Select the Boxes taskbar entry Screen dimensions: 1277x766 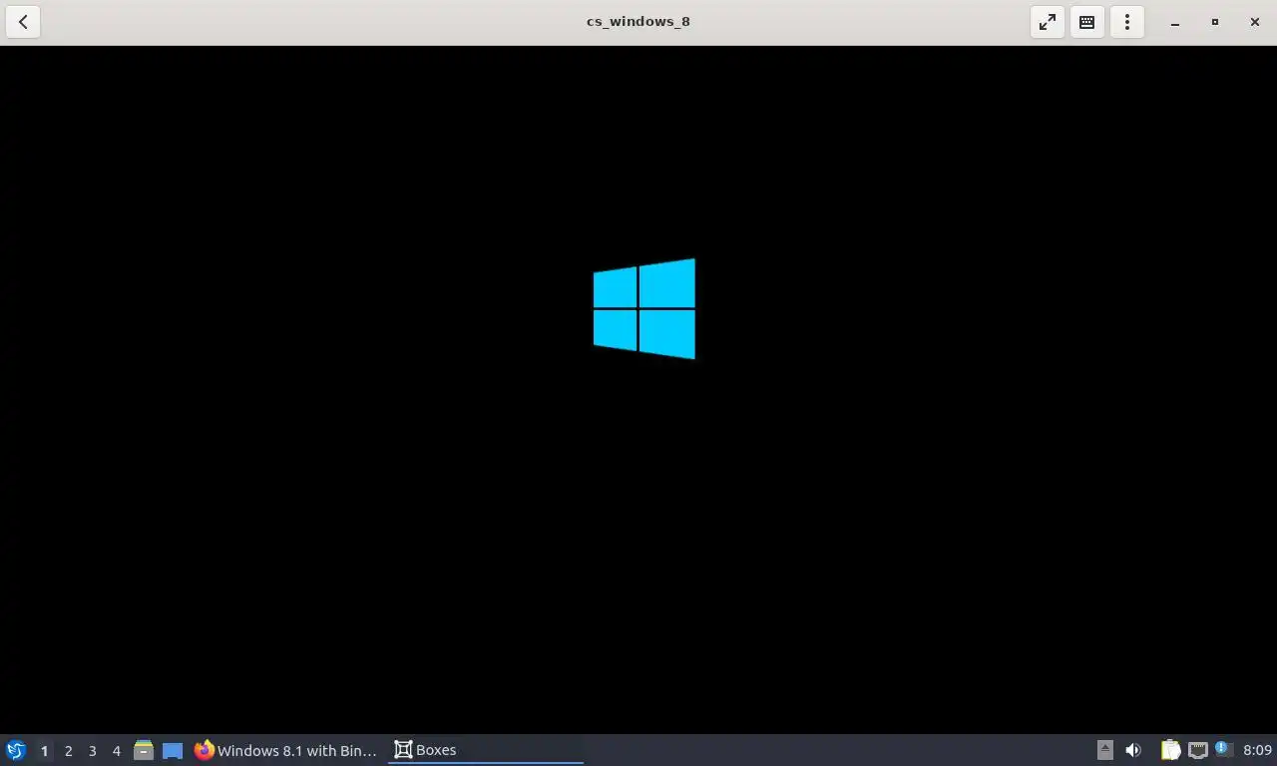(x=486, y=750)
